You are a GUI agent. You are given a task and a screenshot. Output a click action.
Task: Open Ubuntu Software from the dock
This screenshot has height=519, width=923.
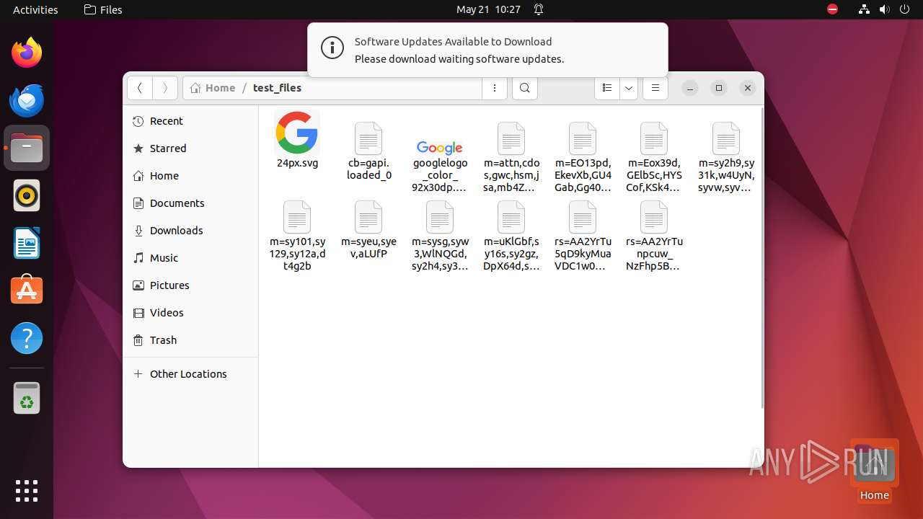point(27,290)
